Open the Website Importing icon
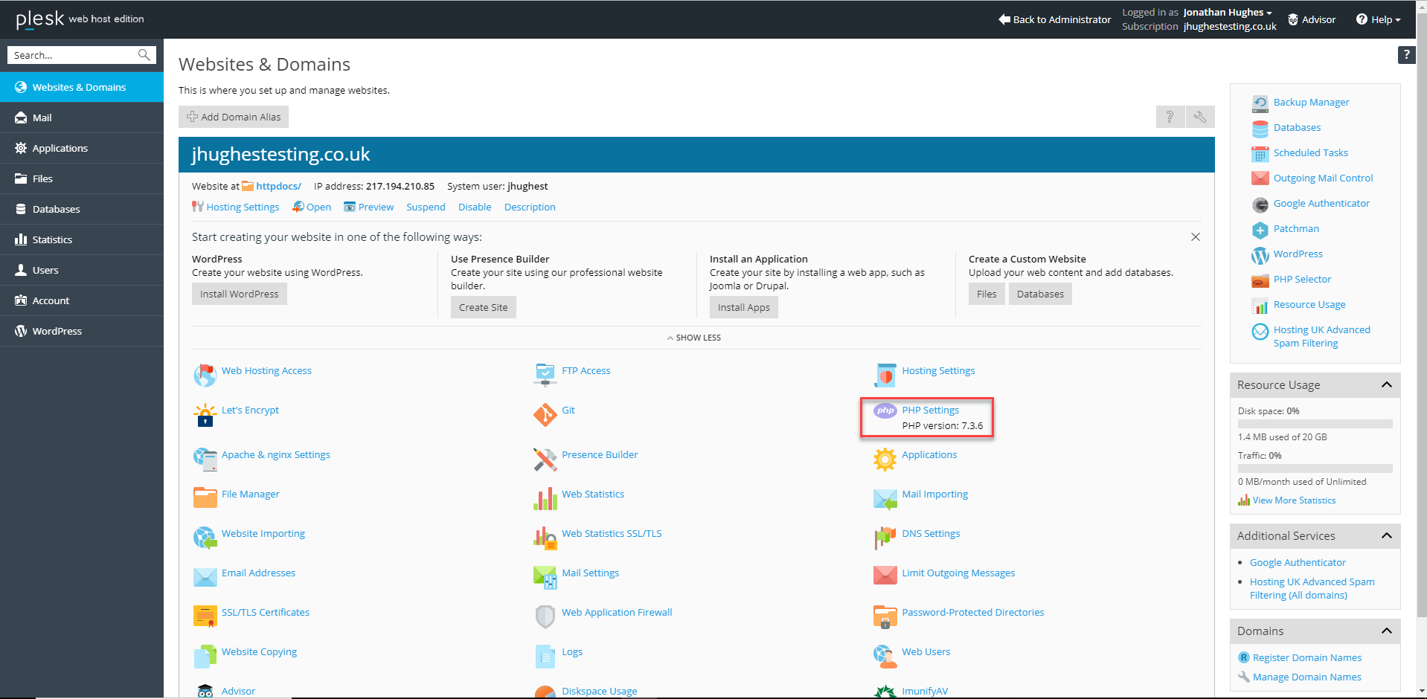This screenshot has height=699, width=1427. tap(205, 538)
